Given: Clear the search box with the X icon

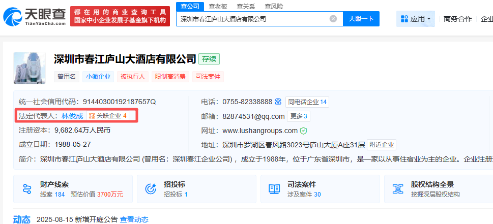Looking at the screenshot, I should [333, 19].
